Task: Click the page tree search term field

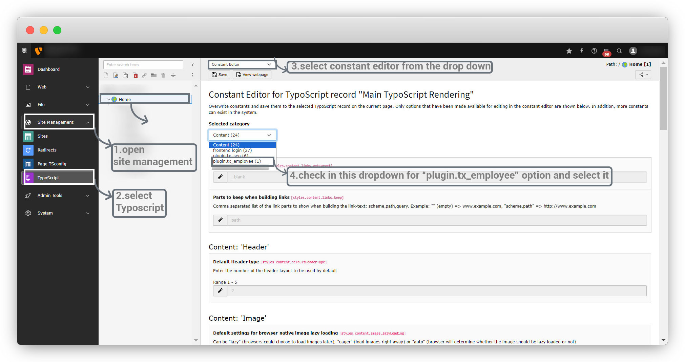Action: click(x=143, y=65)
